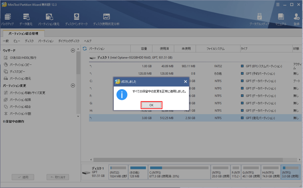Close the 成功しました dialog
This screenshot has height=188, width=303.
(x=186, y=81)
